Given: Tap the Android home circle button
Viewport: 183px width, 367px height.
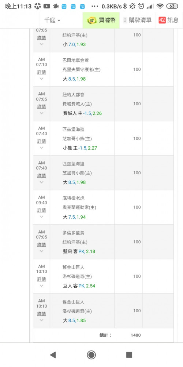Looking at the screenshot, I should pos(91,355).
